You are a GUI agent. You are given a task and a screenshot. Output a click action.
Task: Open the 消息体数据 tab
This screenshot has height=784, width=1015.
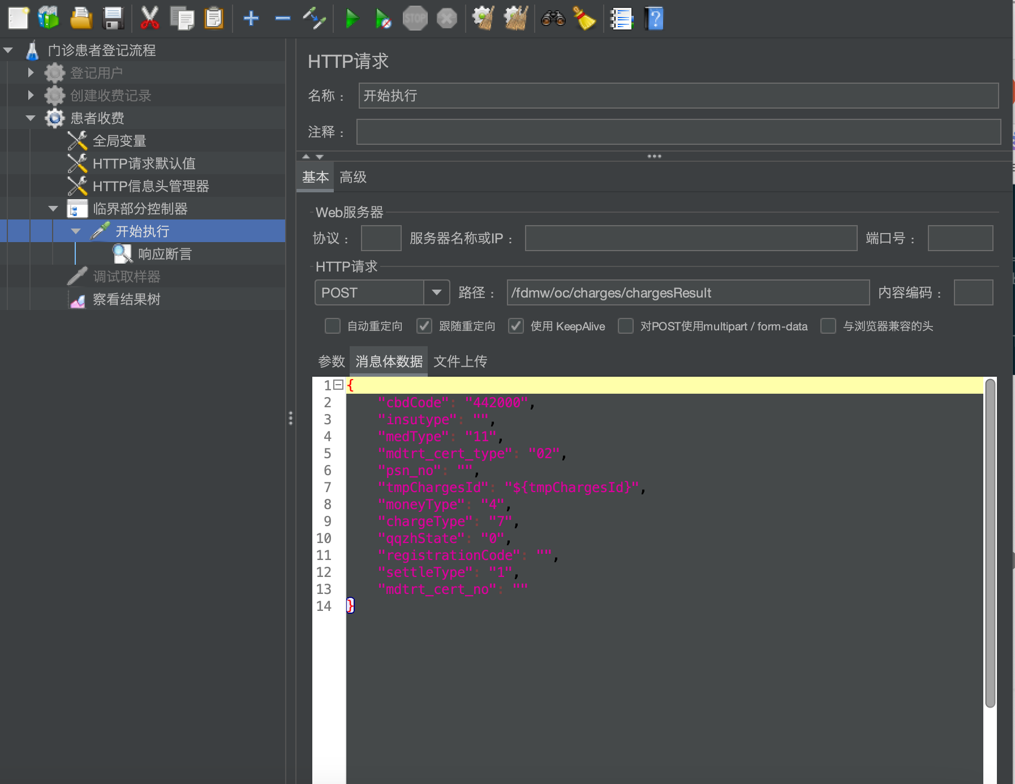tap(389, 361)
